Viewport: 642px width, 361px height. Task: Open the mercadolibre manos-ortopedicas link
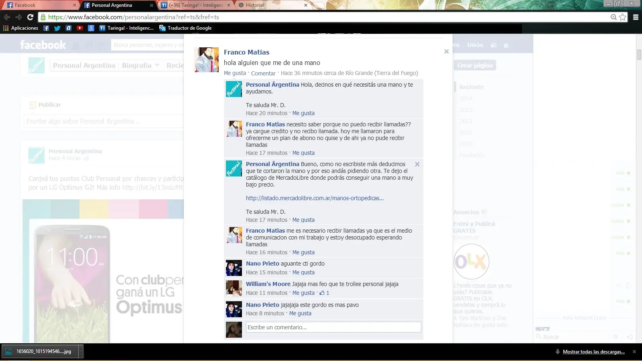pyautogui.click(x=315, y=198)
